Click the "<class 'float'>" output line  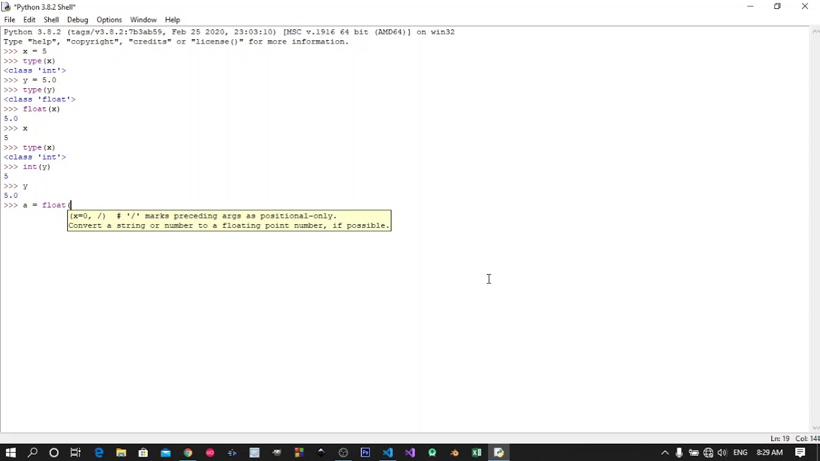tap(40, 99)
